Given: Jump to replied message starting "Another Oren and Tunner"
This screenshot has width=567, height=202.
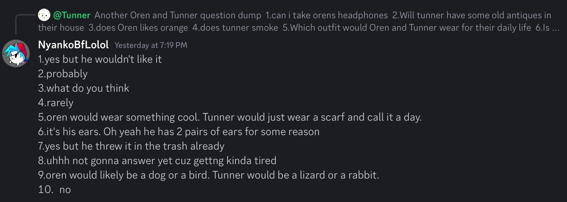Looking at the screenshot, I should (x=178, y=15).
